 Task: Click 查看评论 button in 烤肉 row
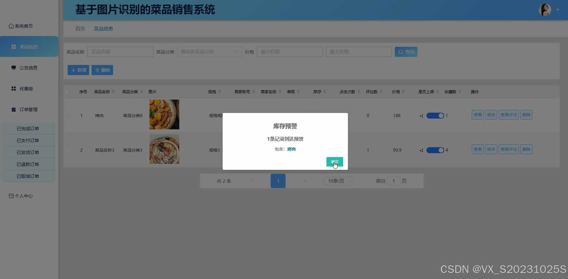pyautogui.click(x=509, y=115)
